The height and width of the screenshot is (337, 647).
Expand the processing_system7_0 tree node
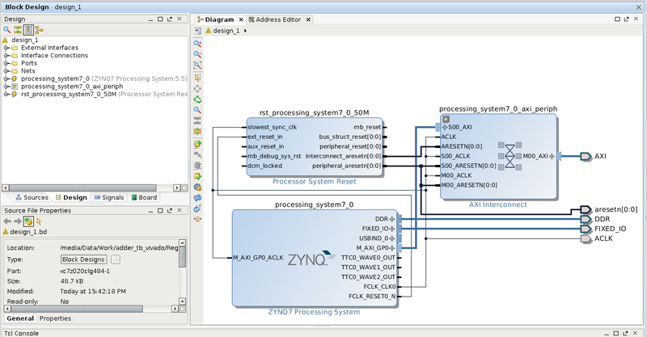(x=6, y=78)
